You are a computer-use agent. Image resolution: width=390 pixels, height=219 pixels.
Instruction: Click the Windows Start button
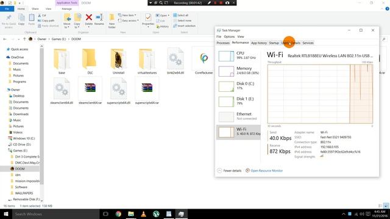point(6,214)
